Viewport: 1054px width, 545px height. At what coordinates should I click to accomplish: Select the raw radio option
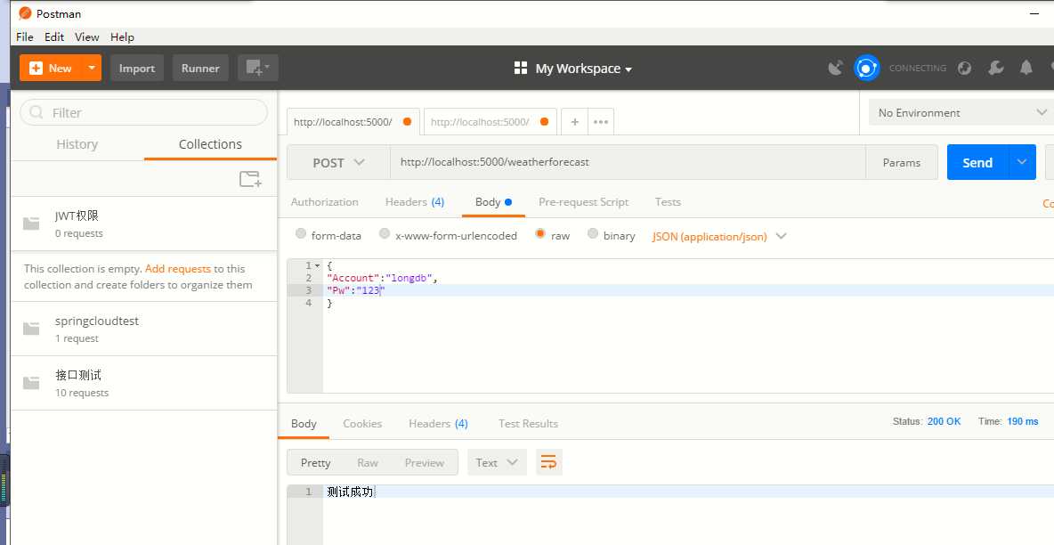[x=540, y=233]
